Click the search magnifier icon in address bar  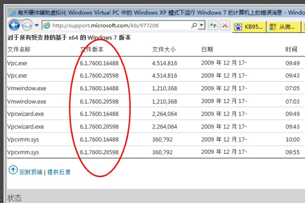click(194, 25)
